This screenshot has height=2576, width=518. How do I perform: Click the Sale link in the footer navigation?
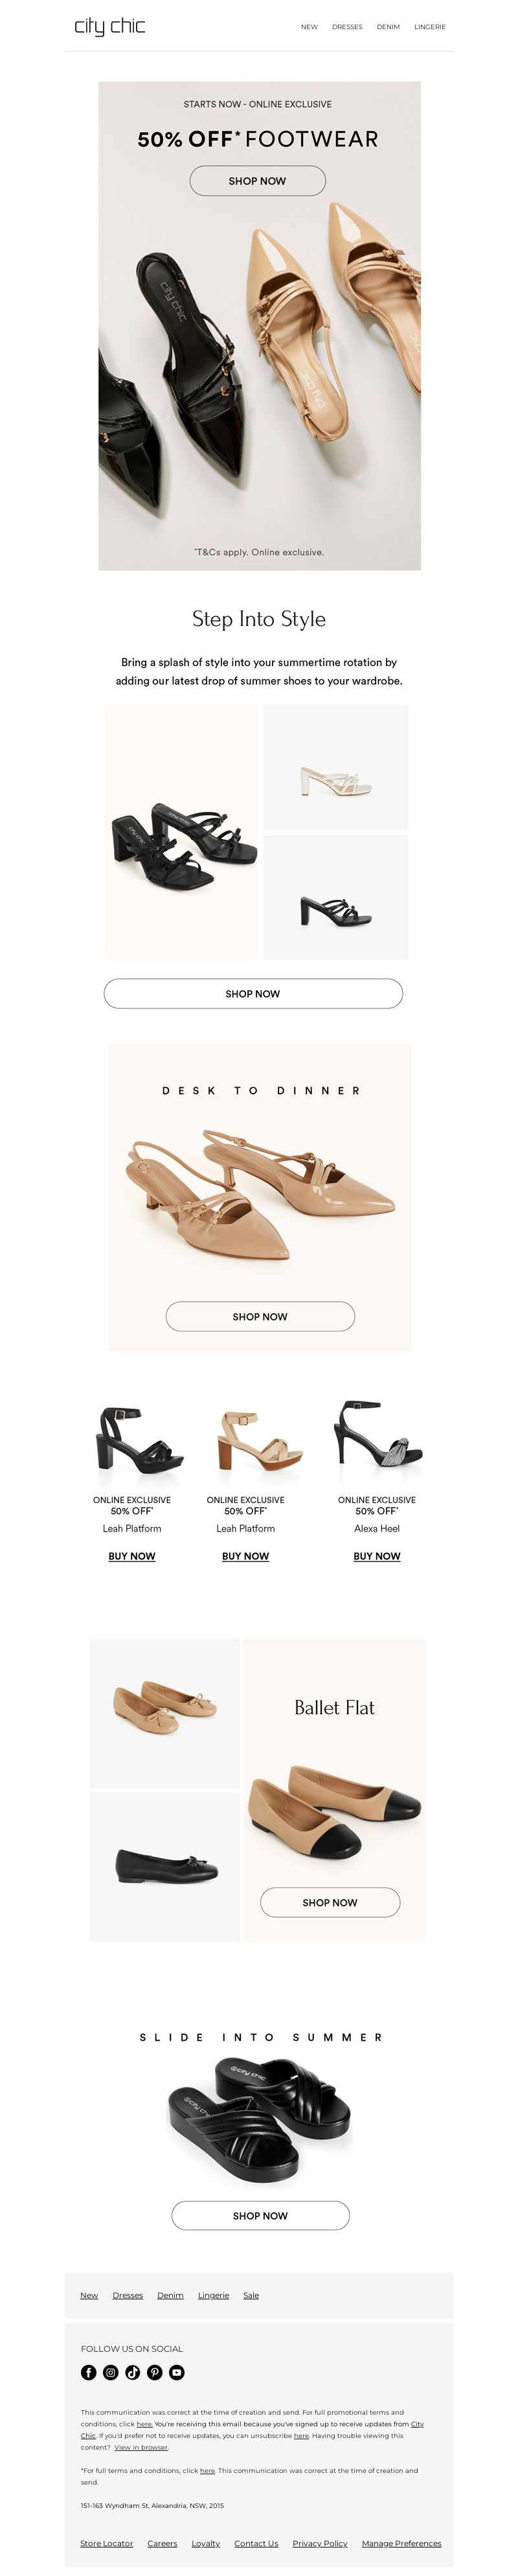[x=251, y=2295]
